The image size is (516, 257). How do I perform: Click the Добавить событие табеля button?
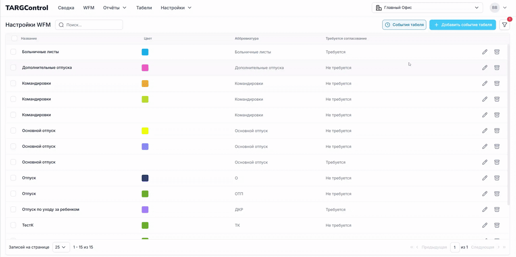(462, 25)
